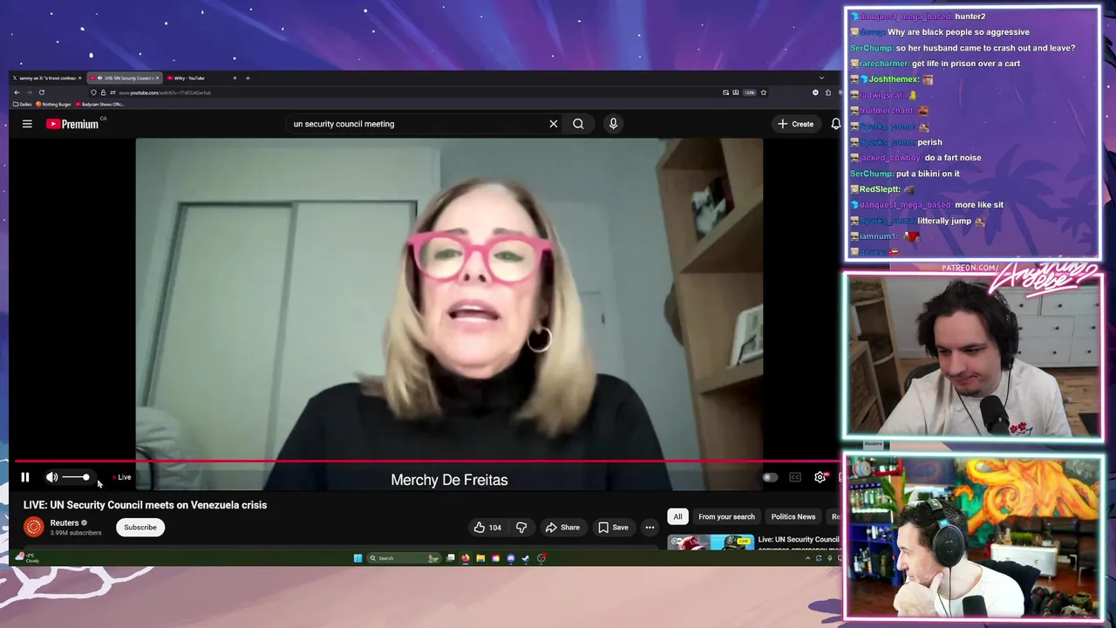Viewport: 1116px width, 628px height.
Task: Start voice search with microphone
Action: [x=613, y=124]
